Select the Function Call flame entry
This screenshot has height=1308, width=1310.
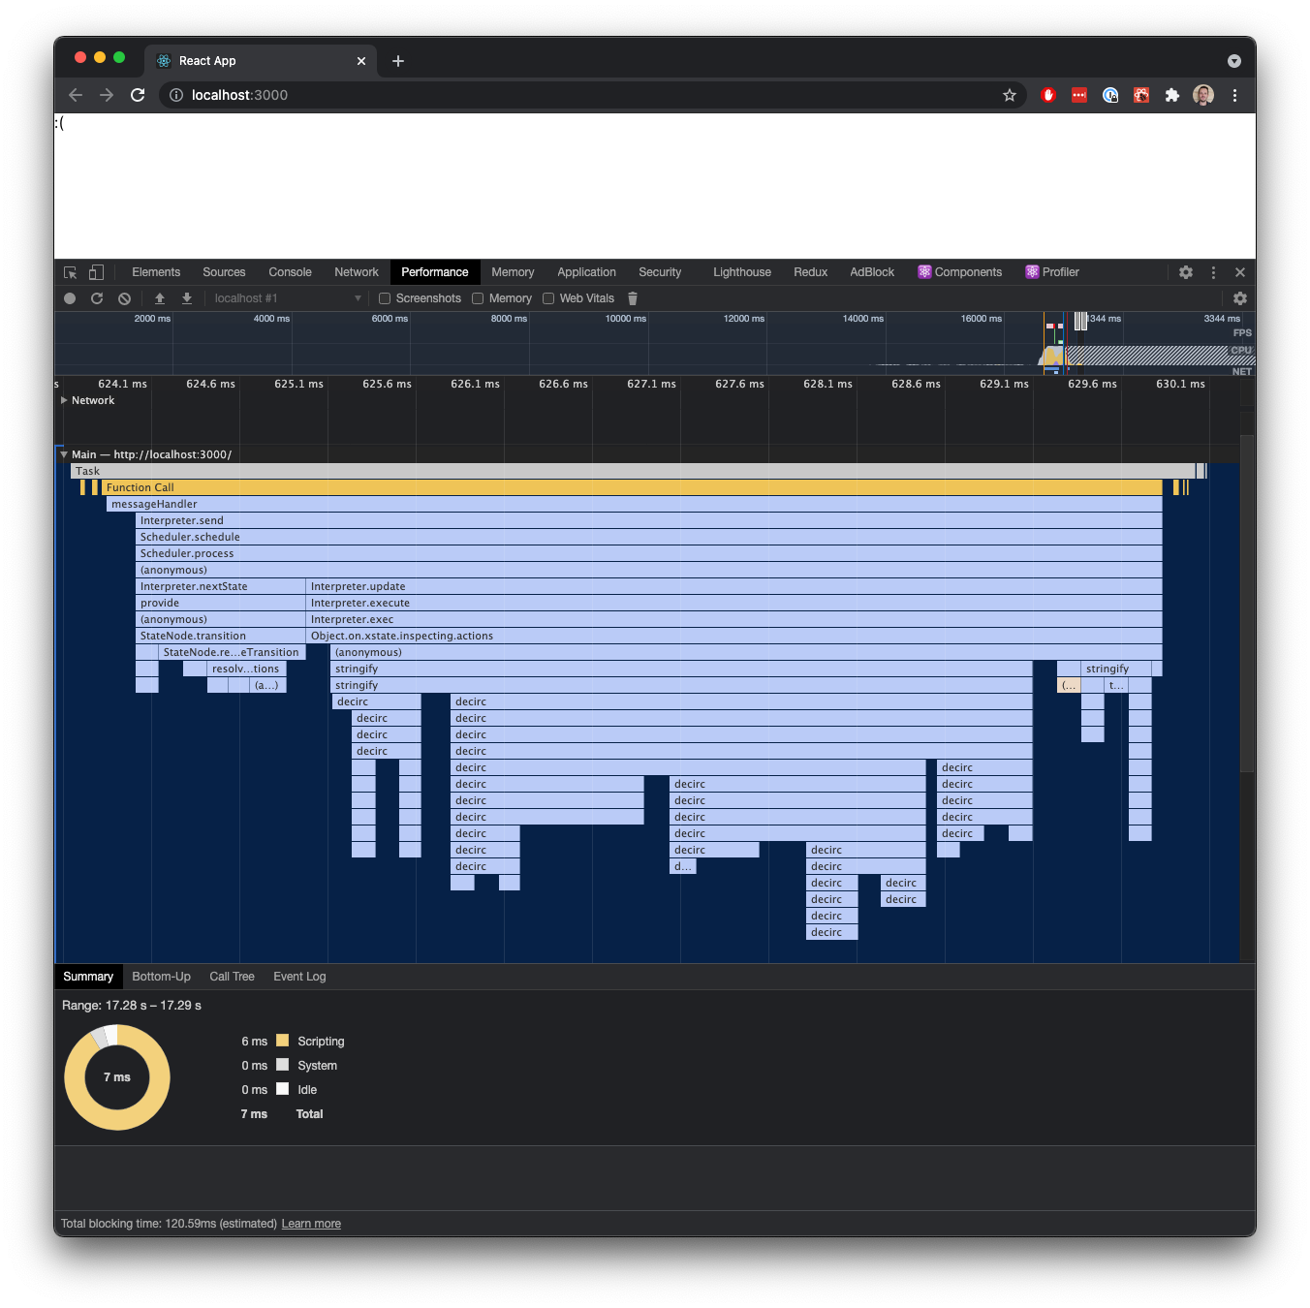(633, 487)
